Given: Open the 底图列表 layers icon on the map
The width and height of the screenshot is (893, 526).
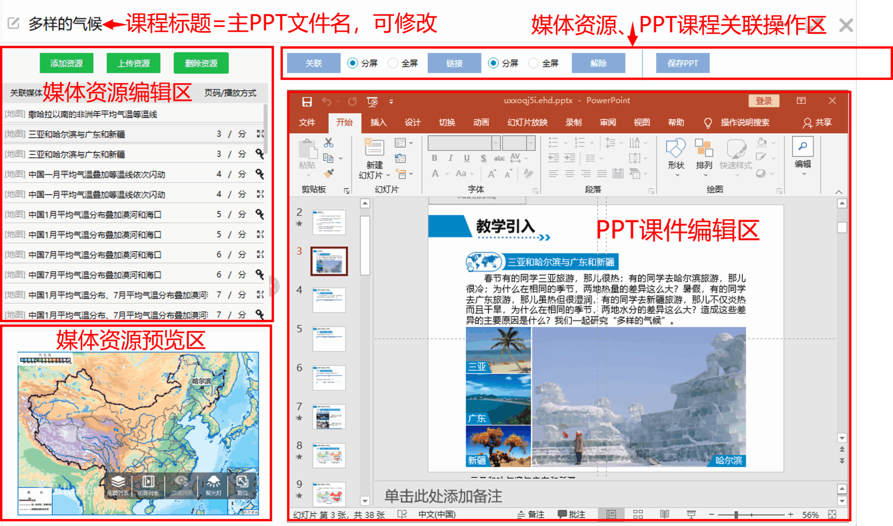Looking at the screenshot, I should click(118, 485).
